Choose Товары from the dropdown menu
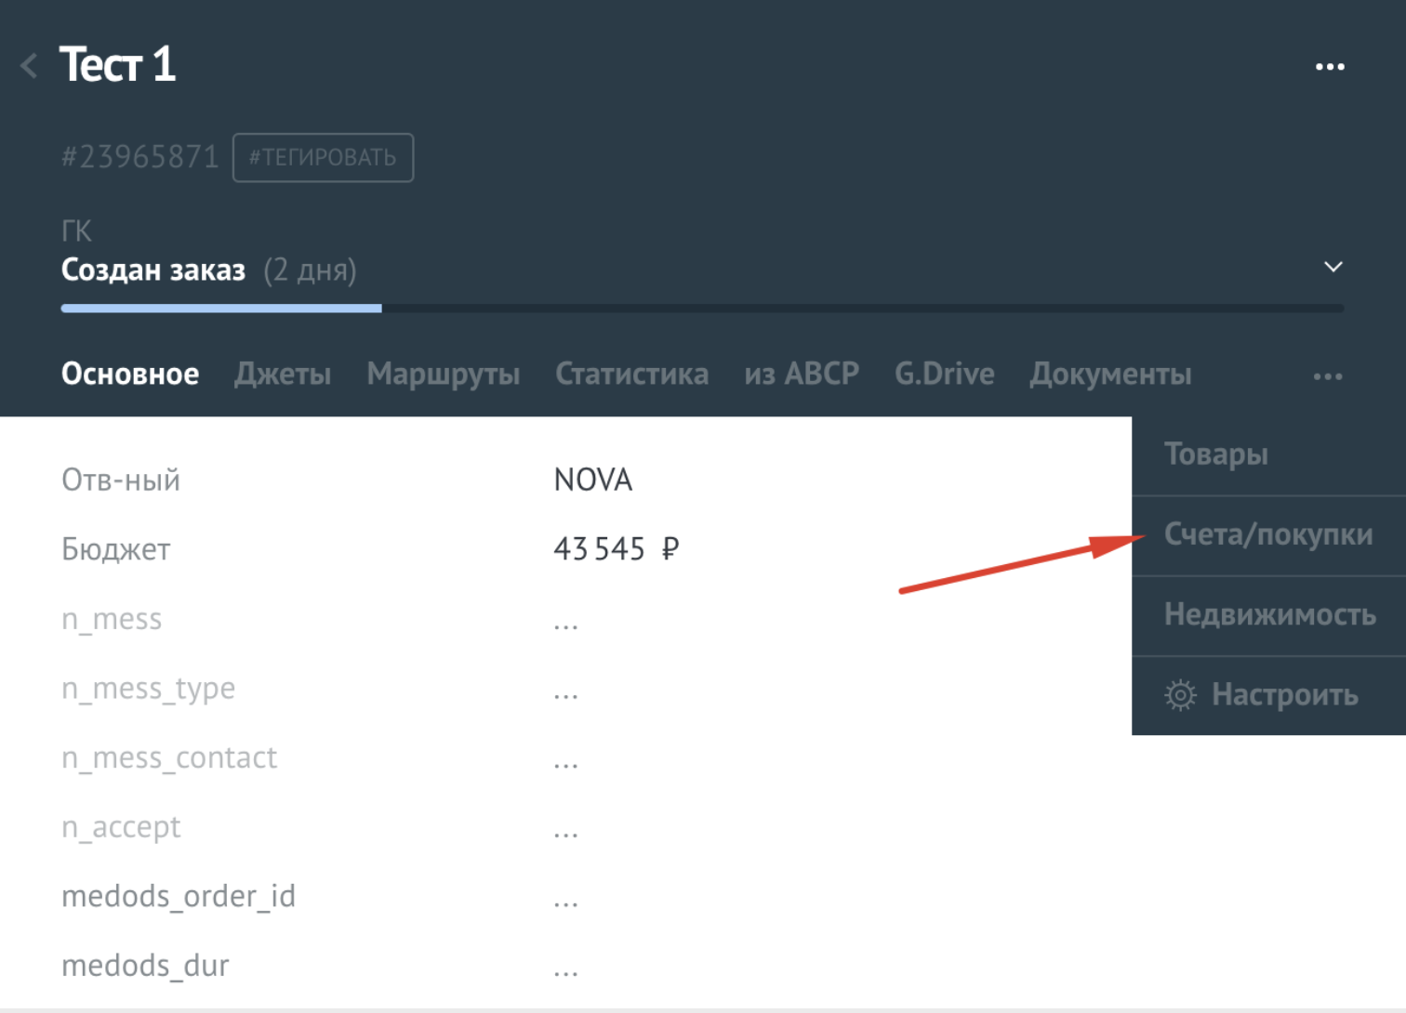 (x=1216, y=454)
